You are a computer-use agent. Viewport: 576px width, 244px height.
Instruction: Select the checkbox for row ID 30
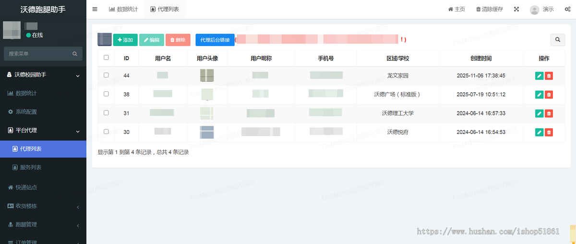pyautogui.click(x=106, y=132)
